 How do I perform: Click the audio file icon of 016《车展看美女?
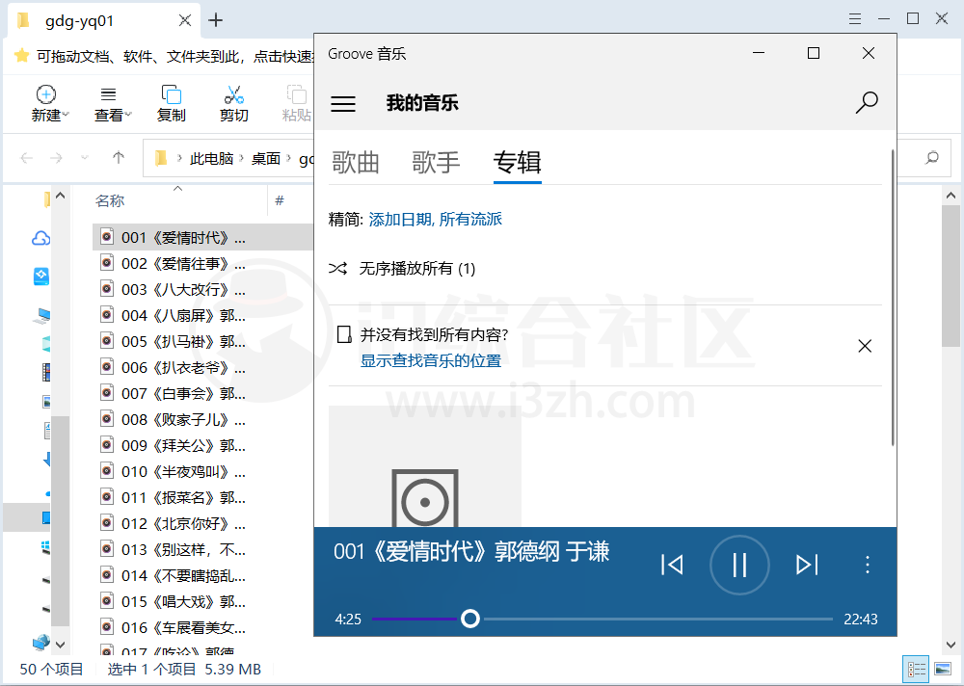(x=107, y=626)
